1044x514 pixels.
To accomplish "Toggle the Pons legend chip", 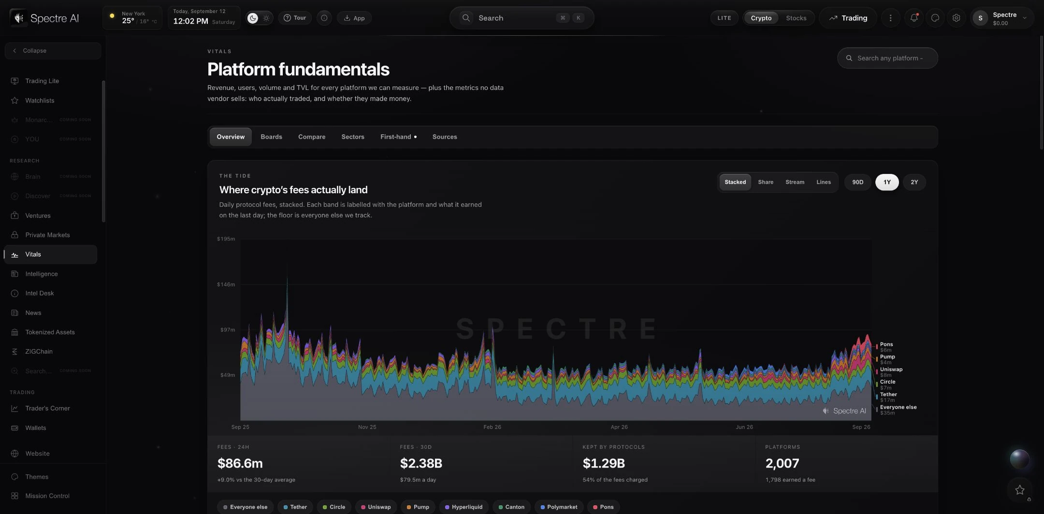I will [604, 507].
